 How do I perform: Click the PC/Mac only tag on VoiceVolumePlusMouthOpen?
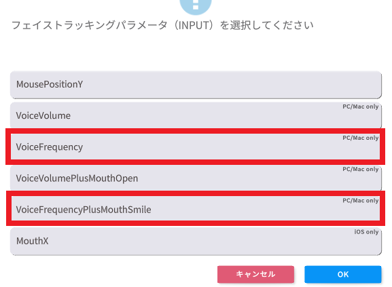click(361, 169)
